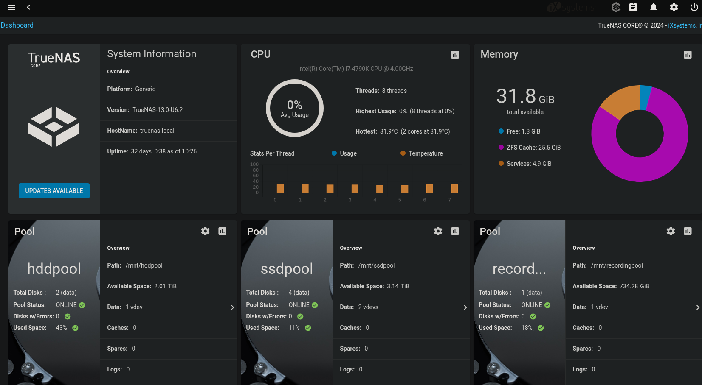Click recordingpool Used Space 18% checkmark
This screenshot has width=702, height=385.
[x=541, y=328]
